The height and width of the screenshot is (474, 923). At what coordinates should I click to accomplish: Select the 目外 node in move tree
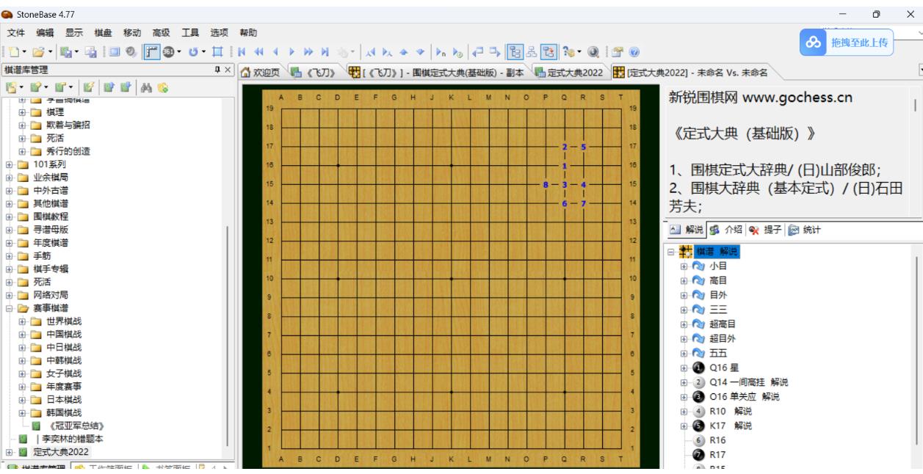coord(717,295)
